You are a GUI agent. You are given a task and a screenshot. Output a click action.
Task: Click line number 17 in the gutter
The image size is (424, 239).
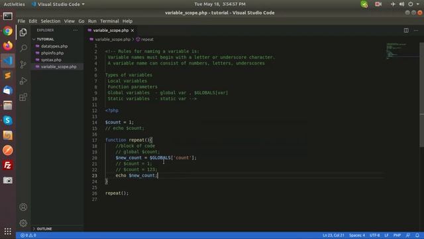94,140
